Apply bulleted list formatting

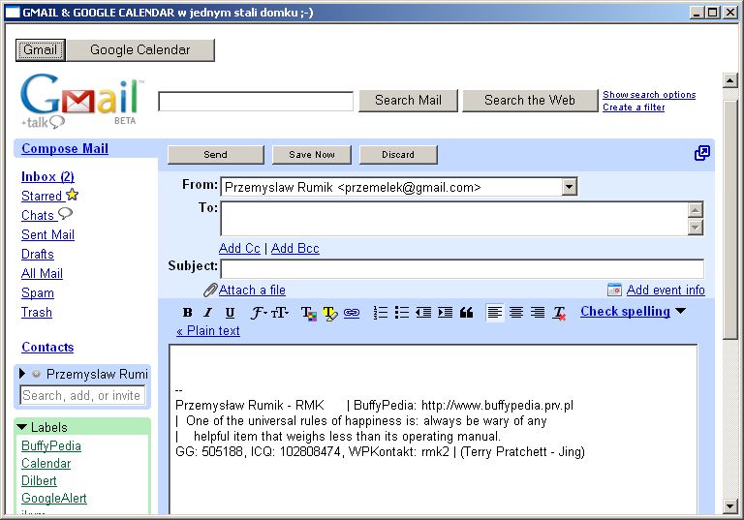click(401, 312)
